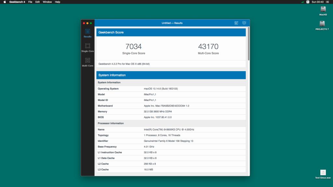Image resolution: width=333 pixels, height=187 pixels.
Task: Open the File menu
Action: coord(30,2)
